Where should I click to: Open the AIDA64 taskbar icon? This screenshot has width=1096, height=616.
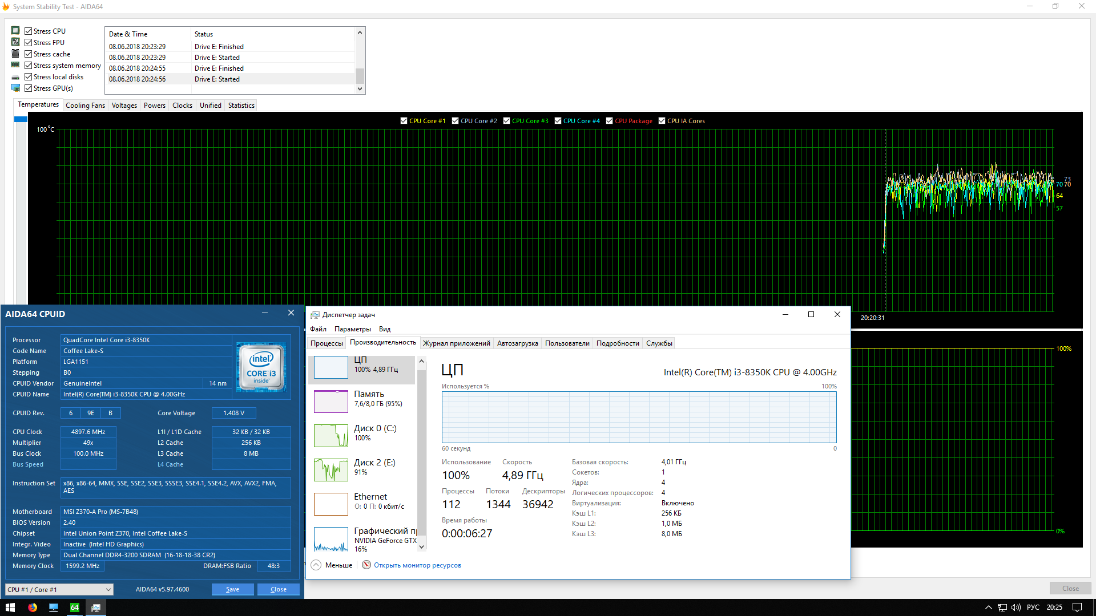pyautogui.click(x=75, y=607)
